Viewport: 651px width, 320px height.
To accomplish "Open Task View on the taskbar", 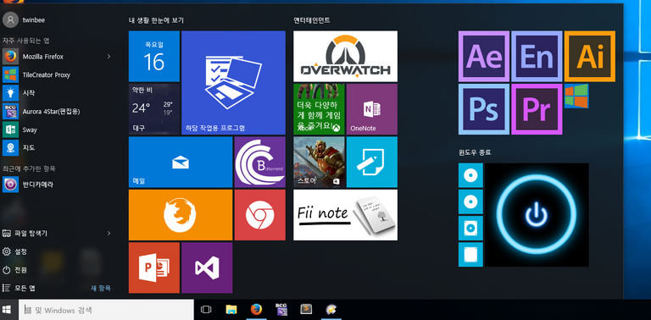I will pos(206,310).
